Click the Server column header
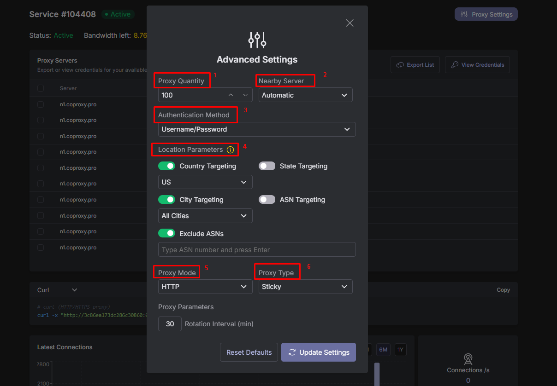The height and width of the screenshot is (386, 557). [x=68, y=88]
